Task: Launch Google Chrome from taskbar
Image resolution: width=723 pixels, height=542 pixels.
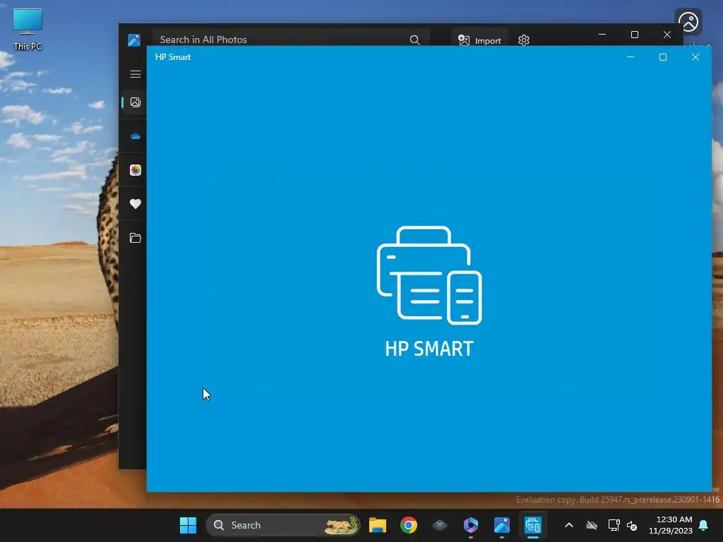Action: 409,525
